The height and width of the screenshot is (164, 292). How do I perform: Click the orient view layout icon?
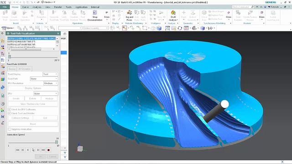point(186,28)
